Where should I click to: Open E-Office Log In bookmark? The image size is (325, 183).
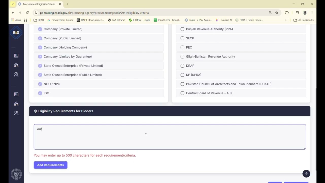coord(140,20)
